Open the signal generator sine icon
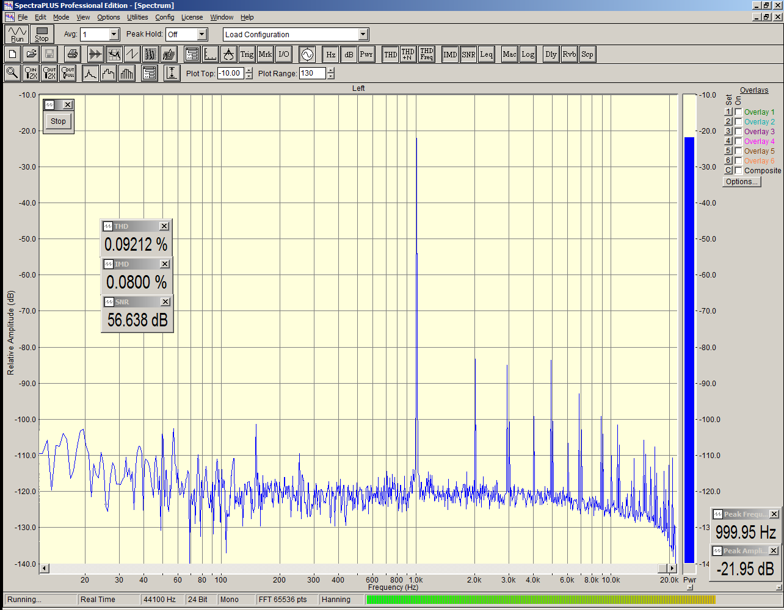The width and height of the screenshot is (784, 610). point(307,54)
